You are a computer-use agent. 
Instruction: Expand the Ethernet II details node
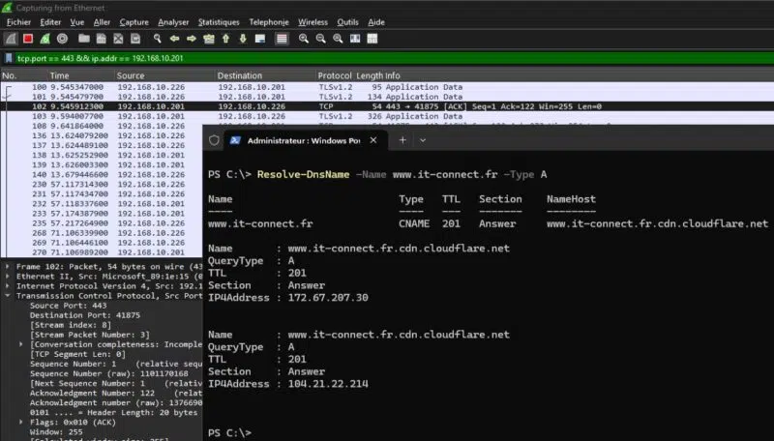(8, 277)
